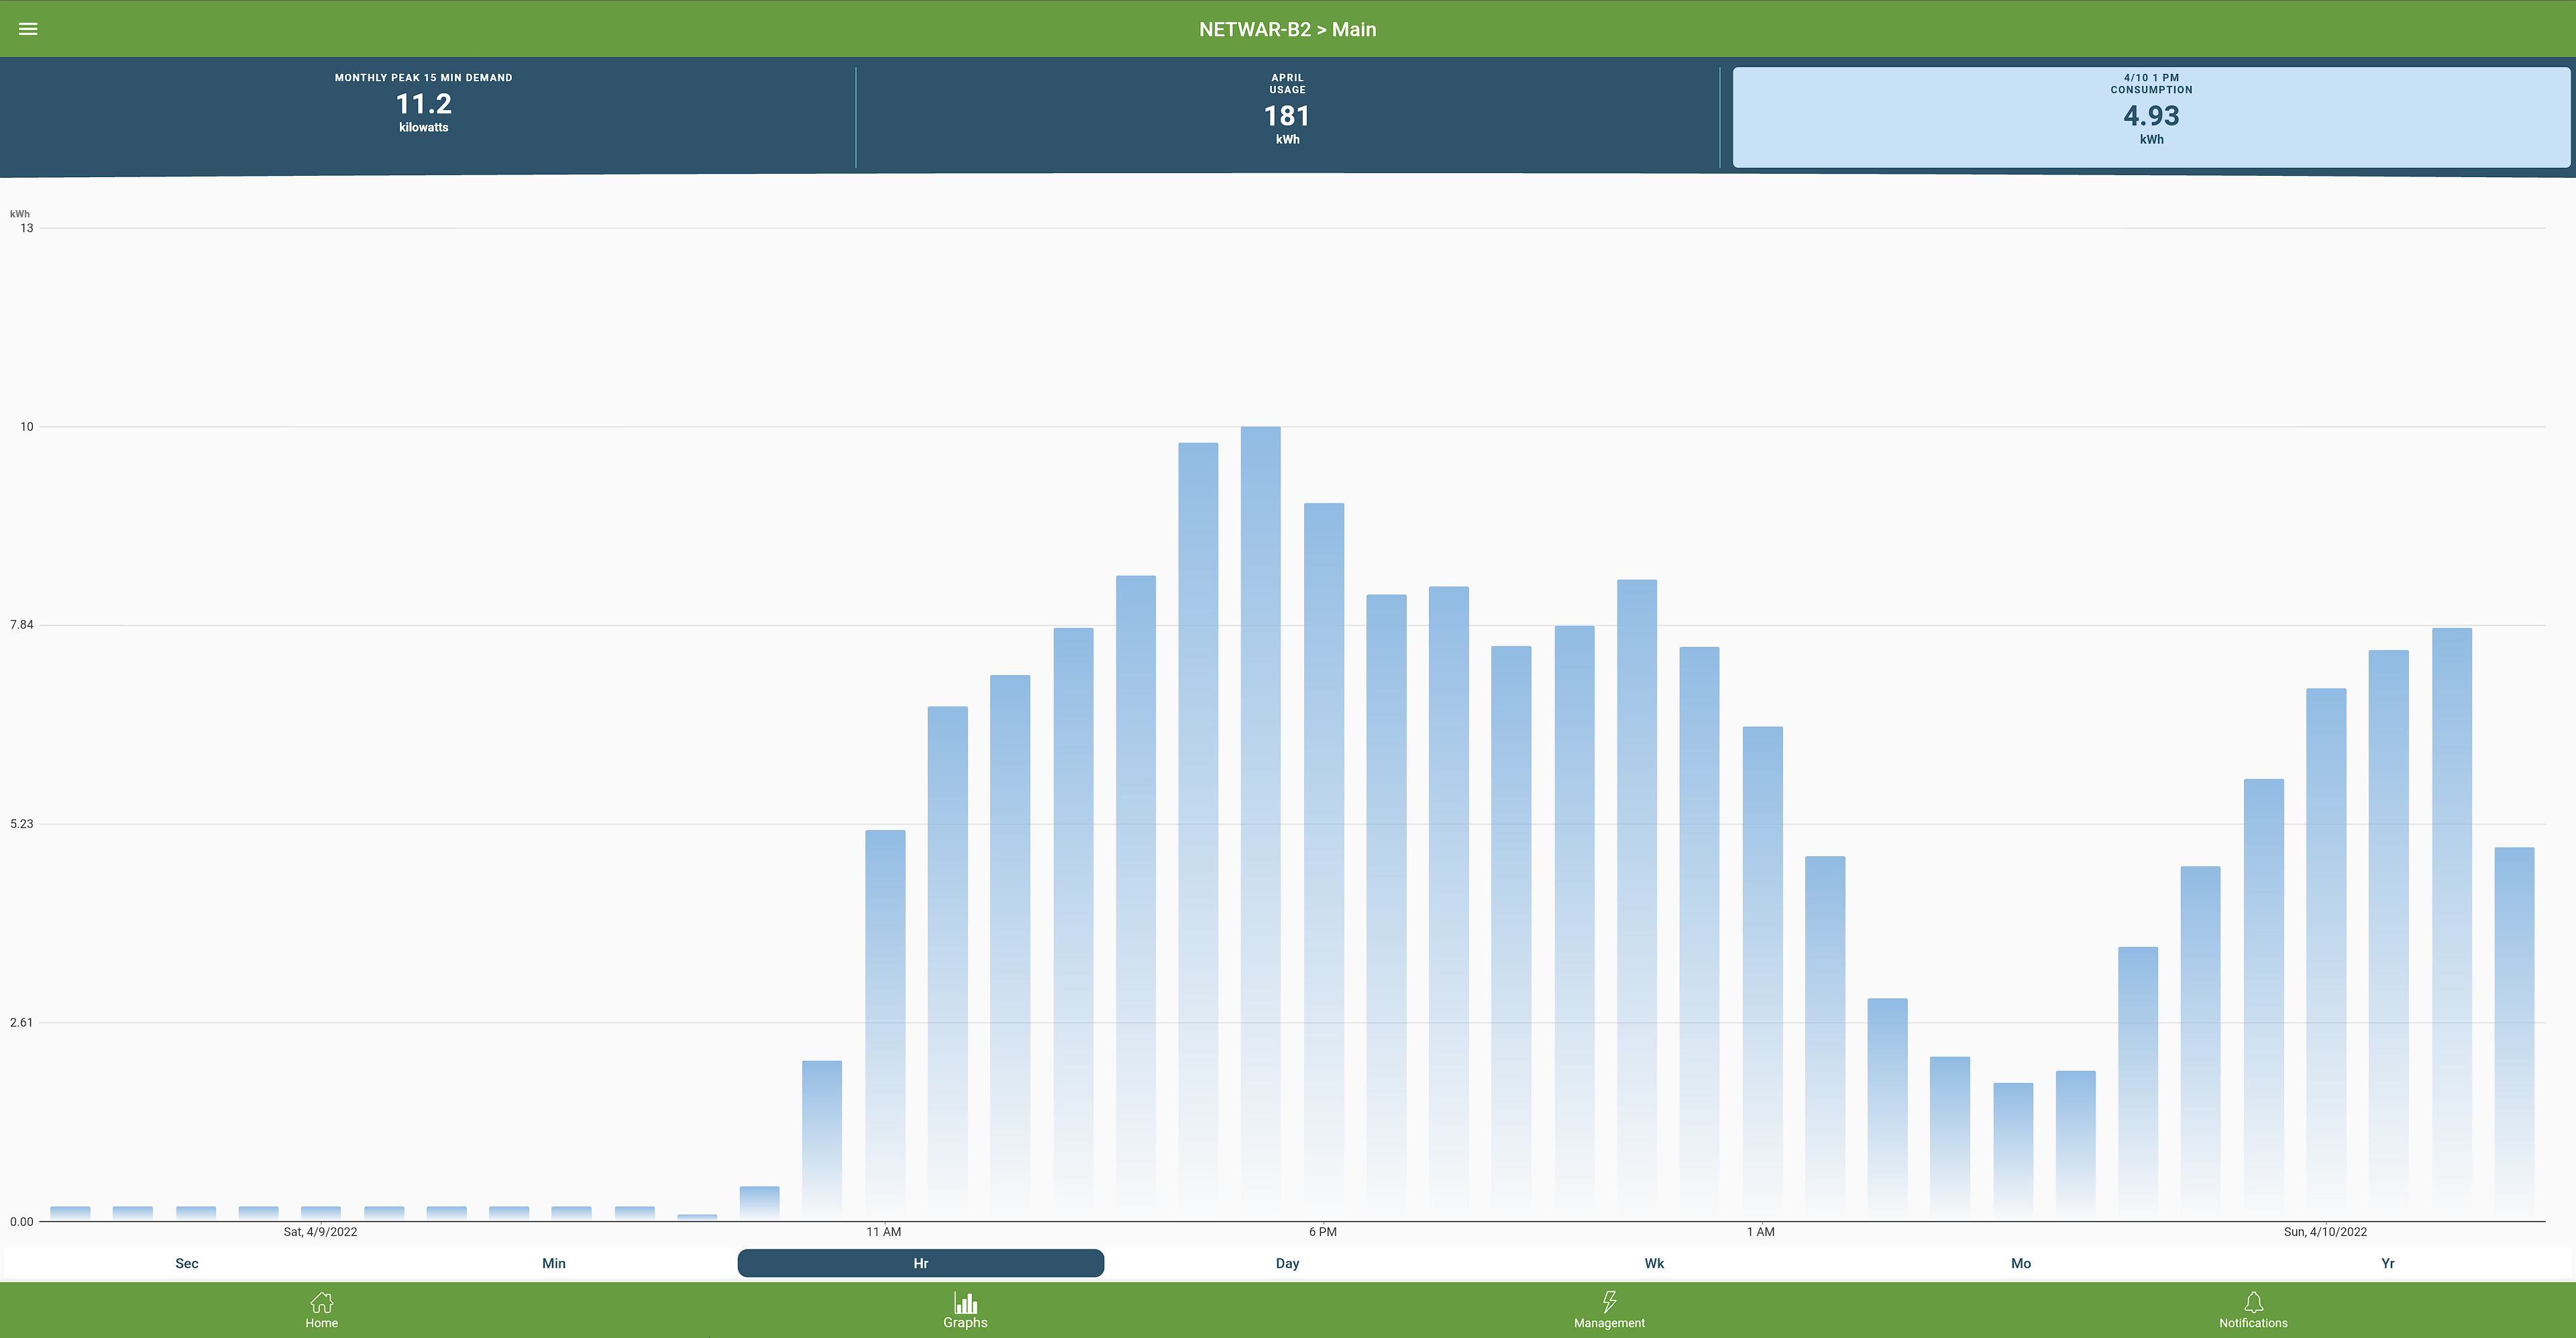Switch to the Mo time interval
The width and height of the screenshot is (2576, 1338).
point(2021,1263)
